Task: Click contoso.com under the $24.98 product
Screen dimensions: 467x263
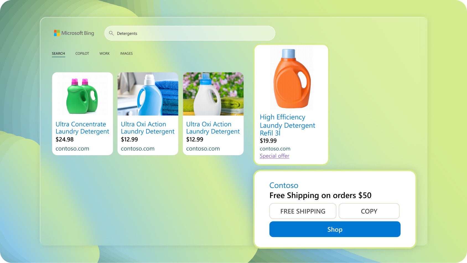Action: [72, 149]
